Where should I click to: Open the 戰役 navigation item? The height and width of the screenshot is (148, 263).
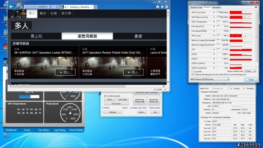43,14
